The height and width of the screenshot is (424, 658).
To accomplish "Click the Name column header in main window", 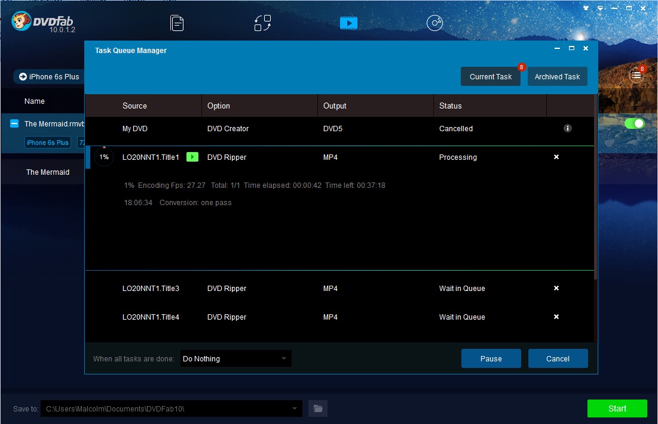I will tap(35, 101).
